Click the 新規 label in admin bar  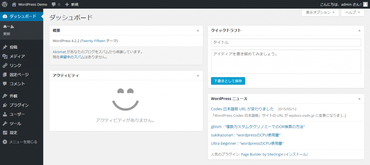click(x=75, y=4)
